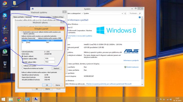Open the Chrome desktop shortcut
The image size is (183, 102).
(5, 4)
